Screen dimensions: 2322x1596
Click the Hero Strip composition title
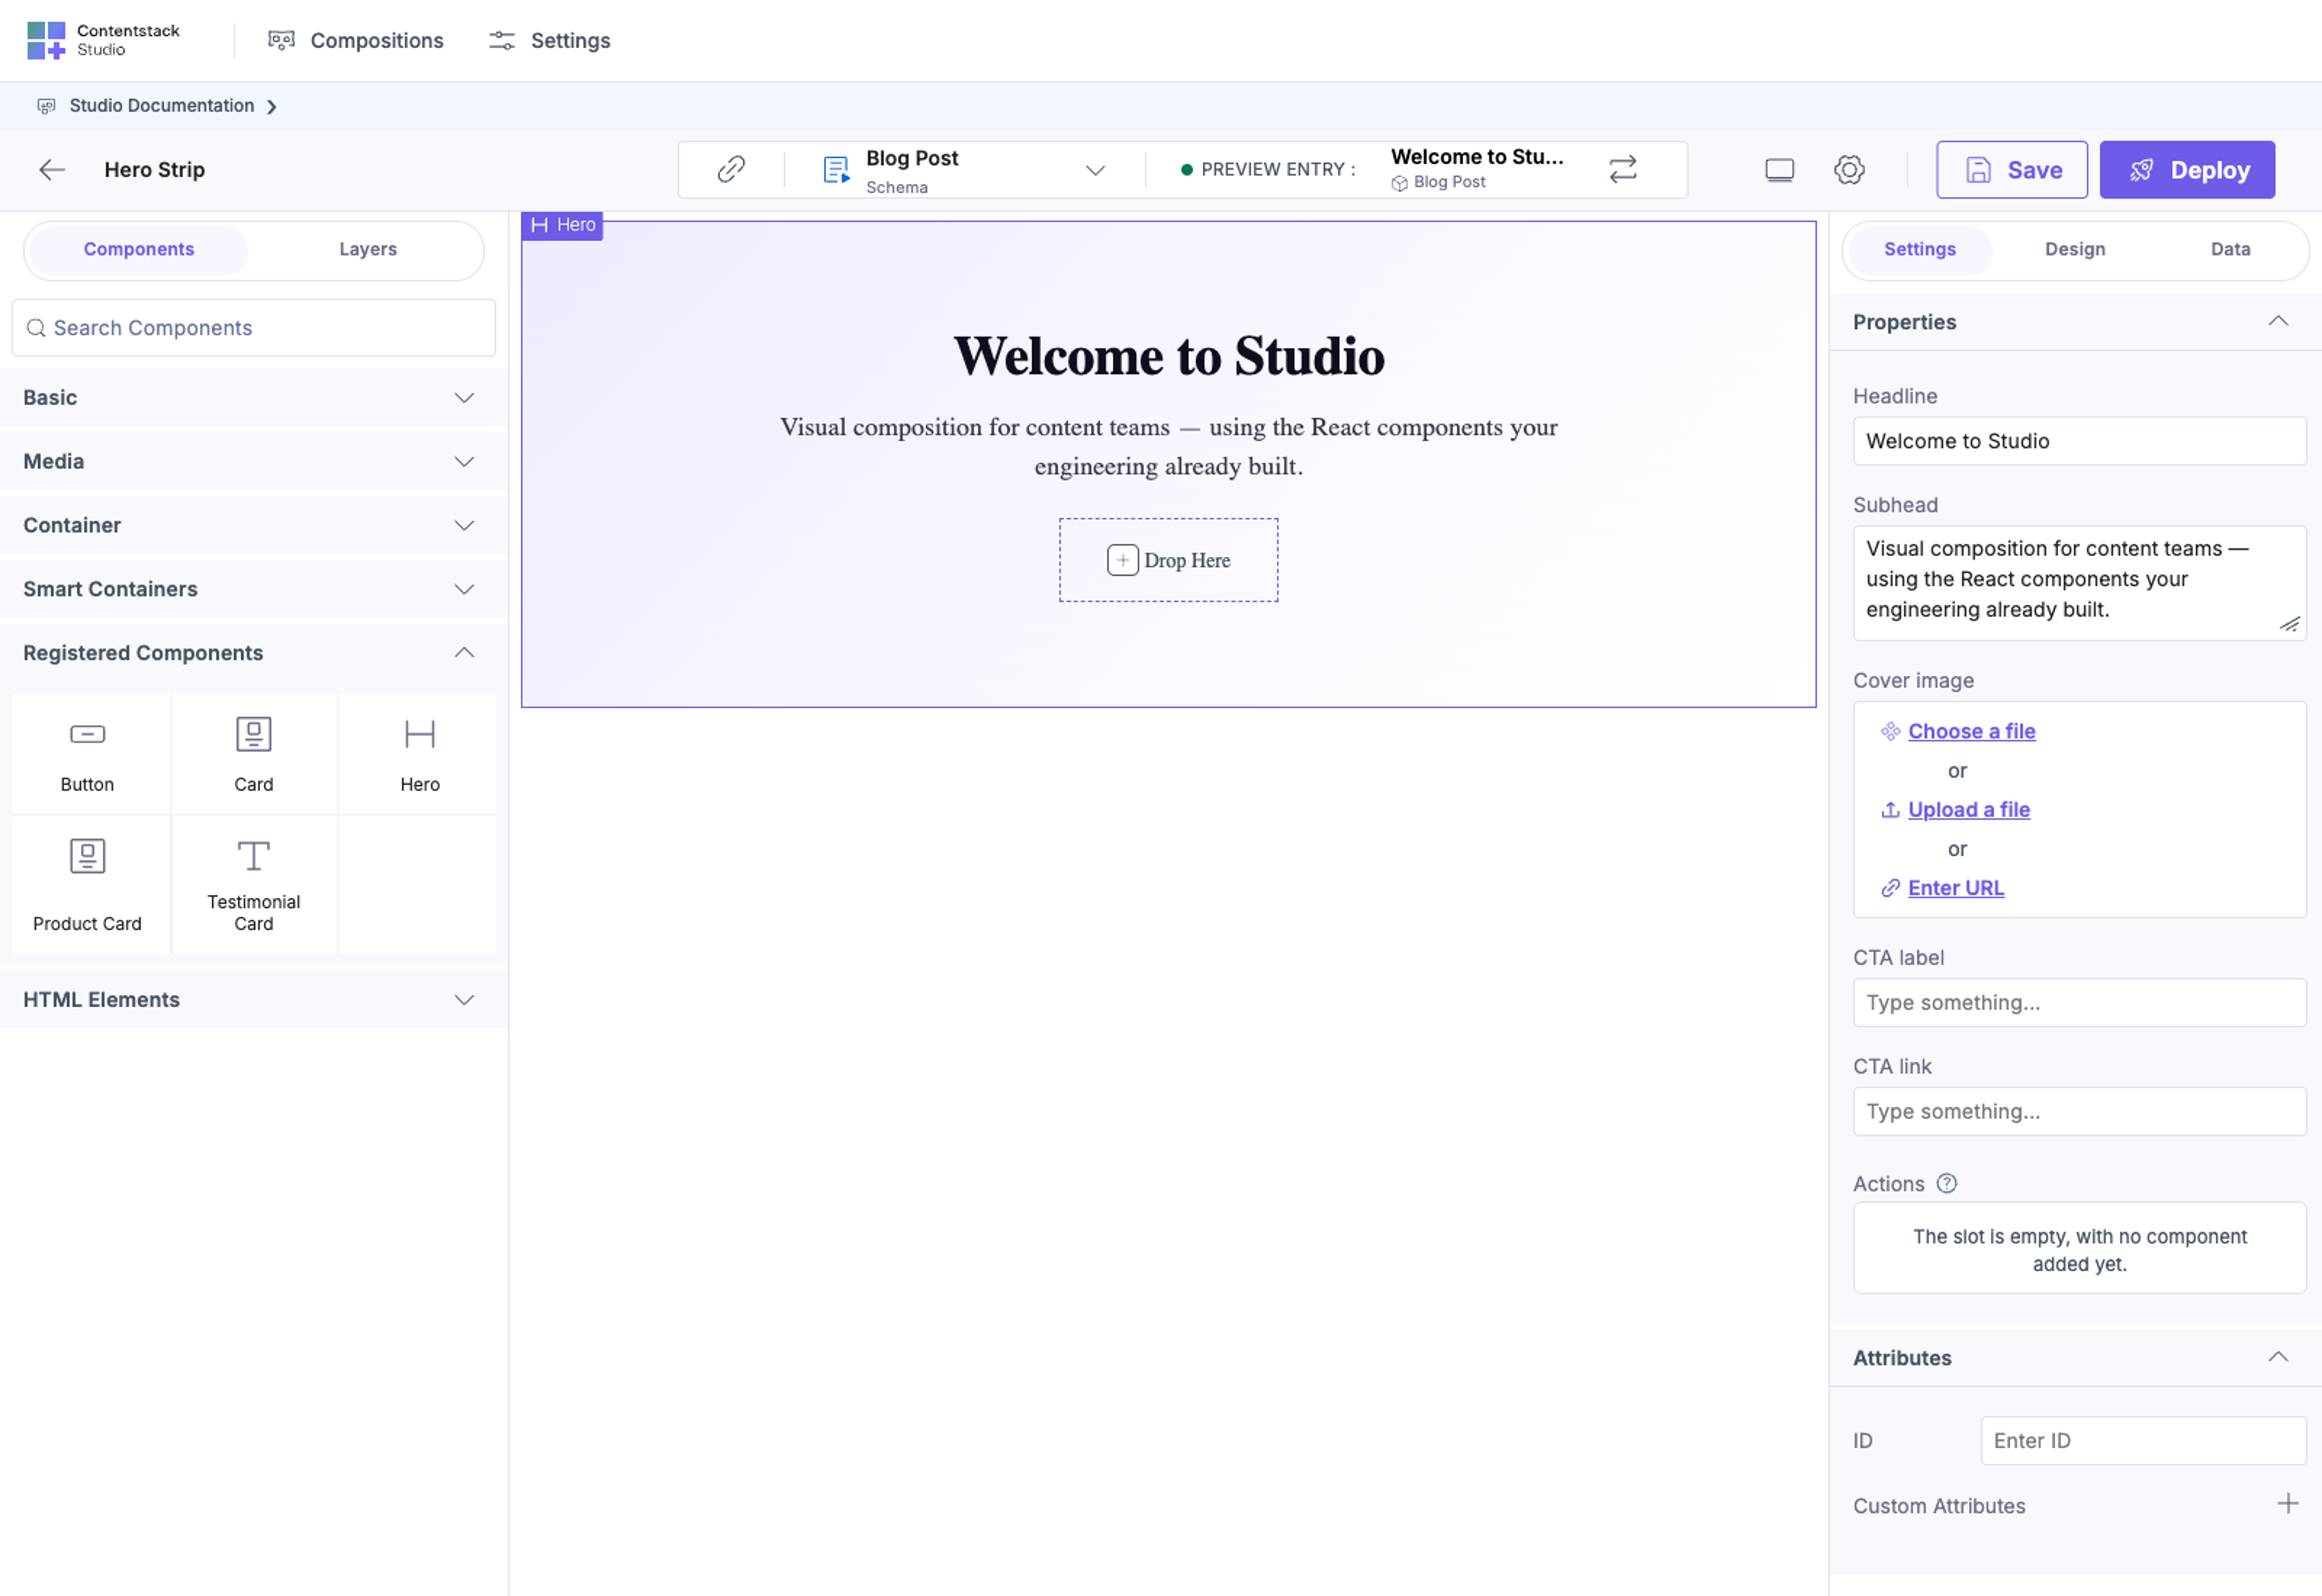[154, 170]
